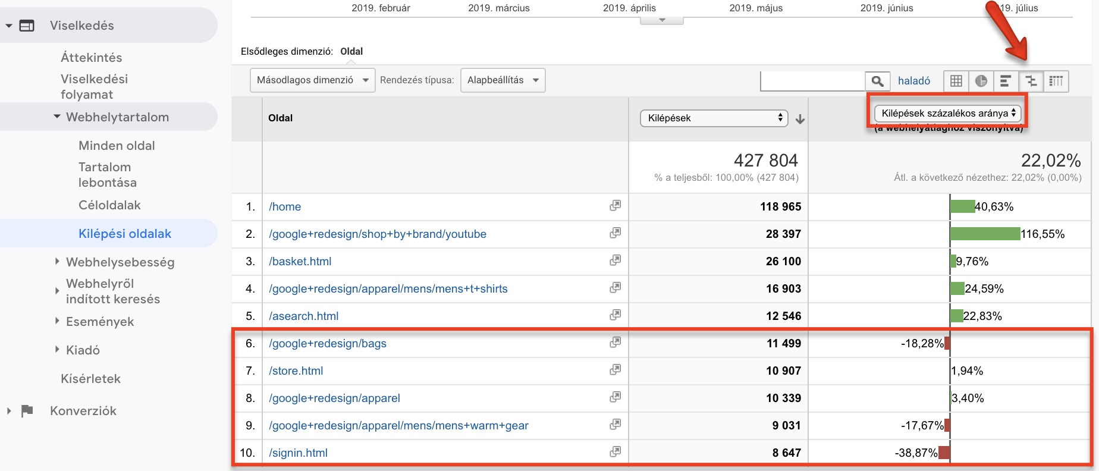Expand the Kiadó submenu arrow

(x=57, y=349)
